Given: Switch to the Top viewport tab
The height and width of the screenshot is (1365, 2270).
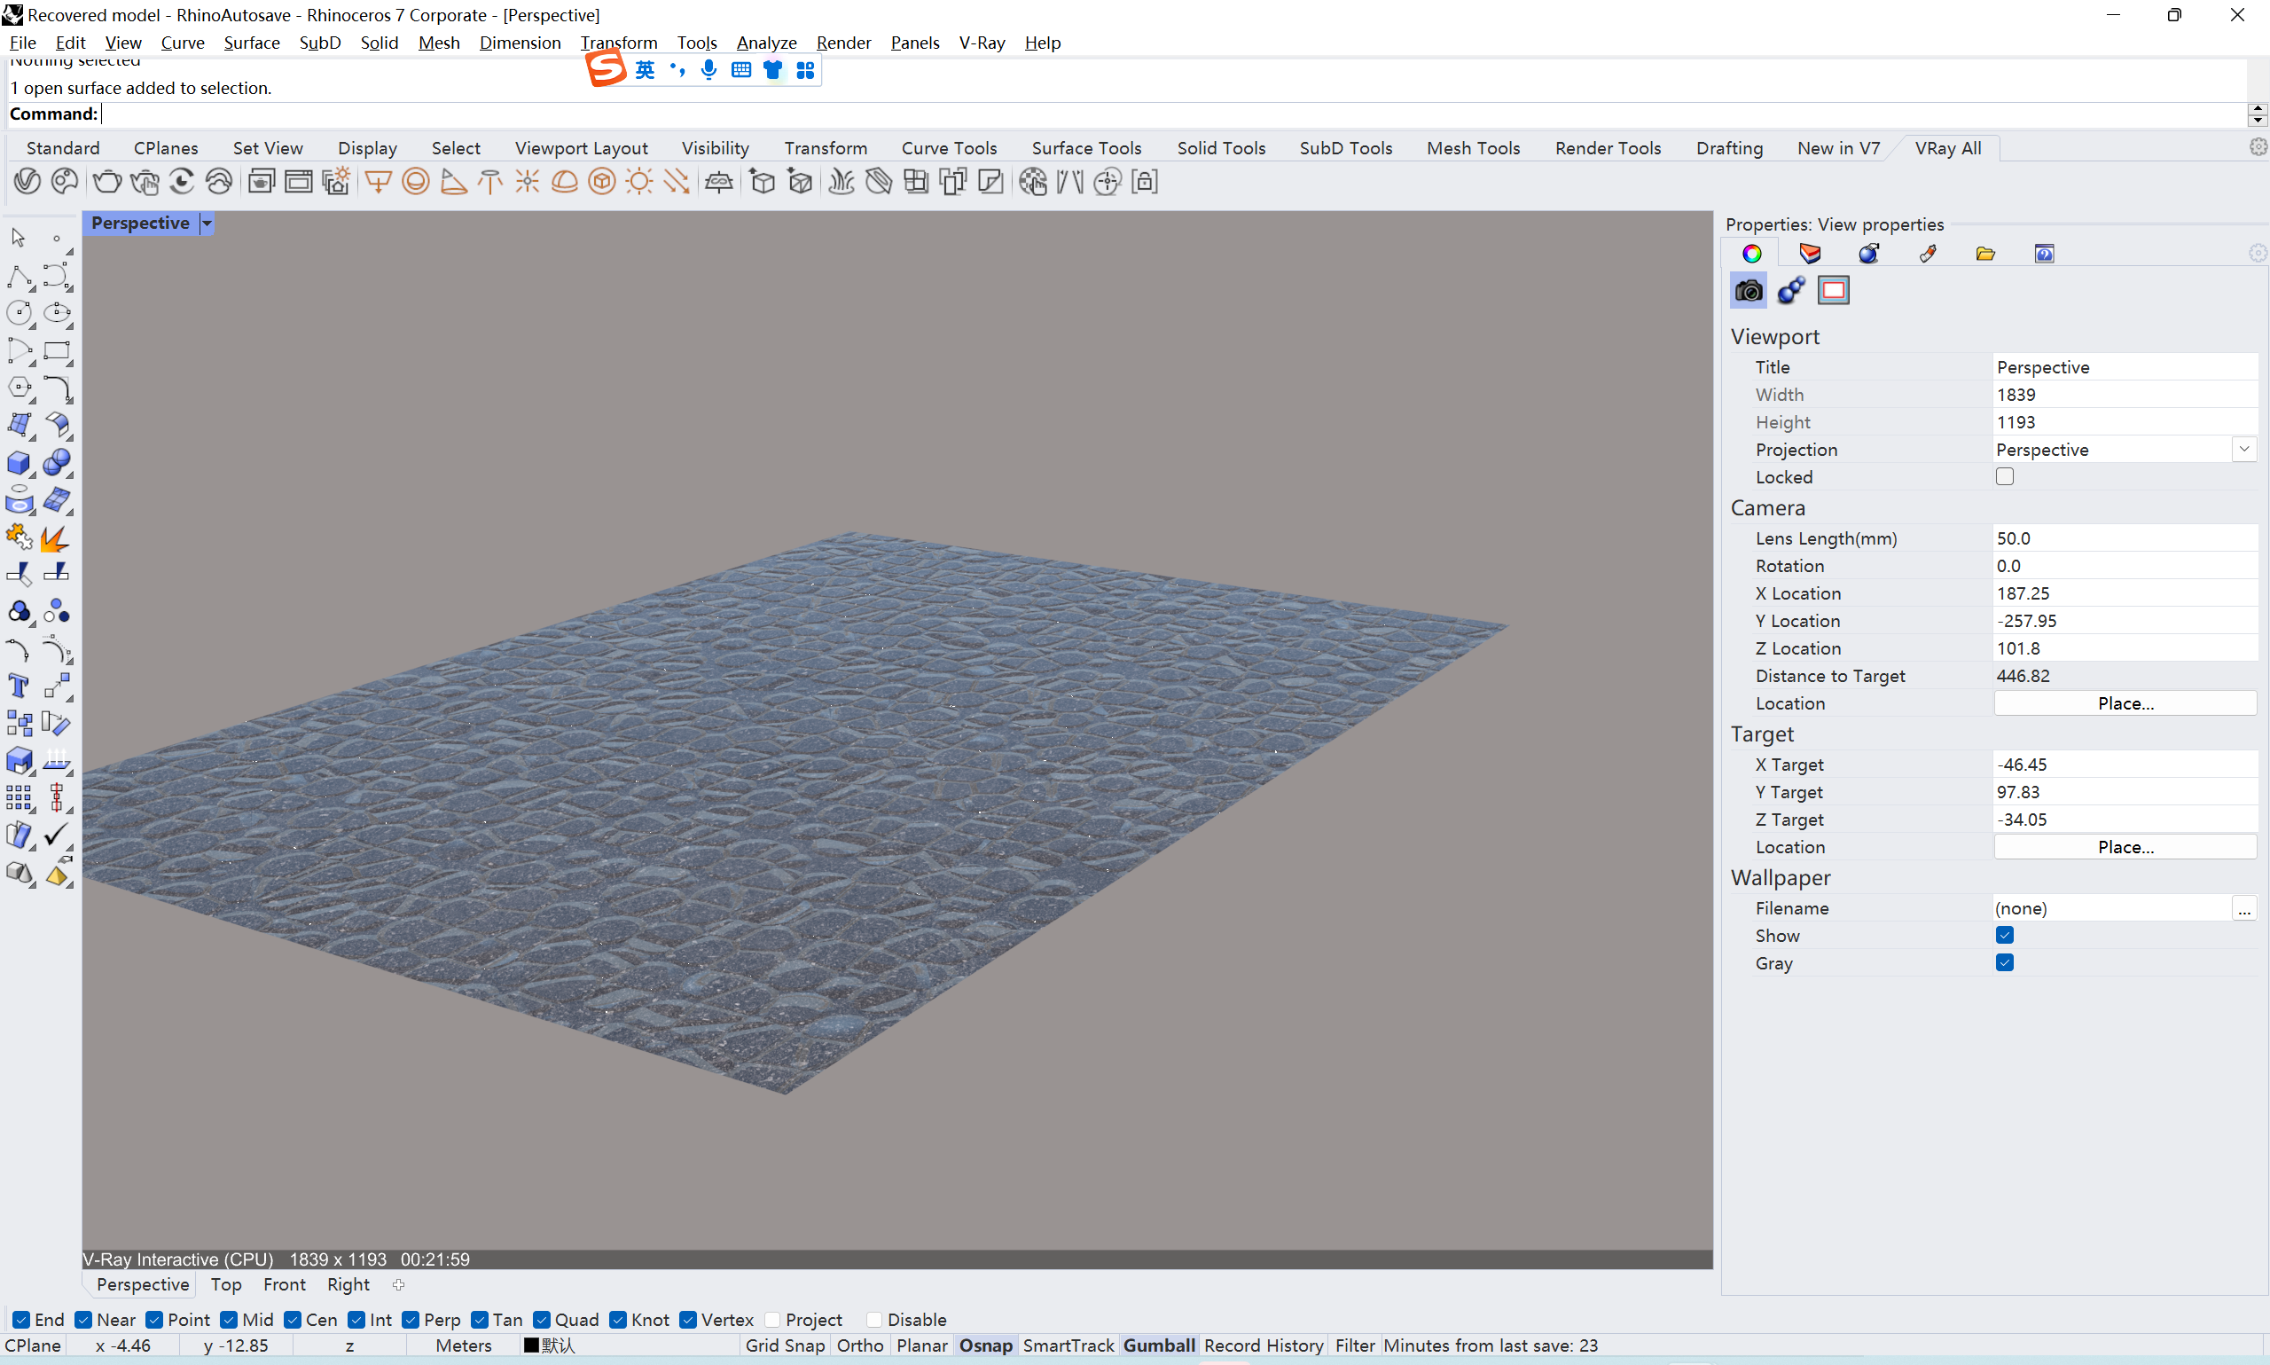Looking at the screenshot, I should point(226,1284).
